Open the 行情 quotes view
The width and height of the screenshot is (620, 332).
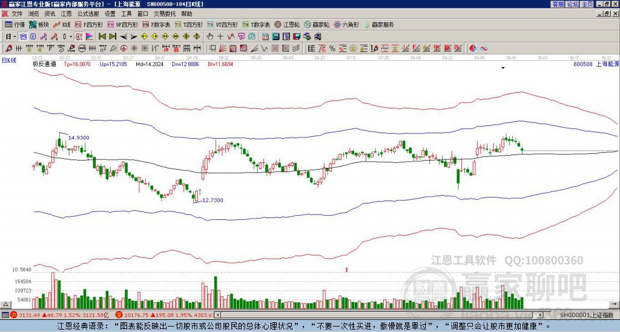(15, 24)
